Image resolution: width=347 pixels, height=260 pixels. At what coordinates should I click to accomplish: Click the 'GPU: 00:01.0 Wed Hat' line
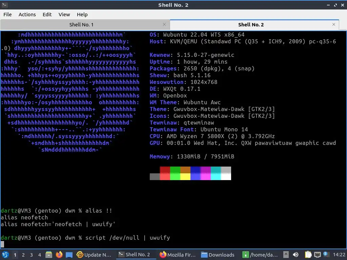pyautogui.click(x=243, y=143)
